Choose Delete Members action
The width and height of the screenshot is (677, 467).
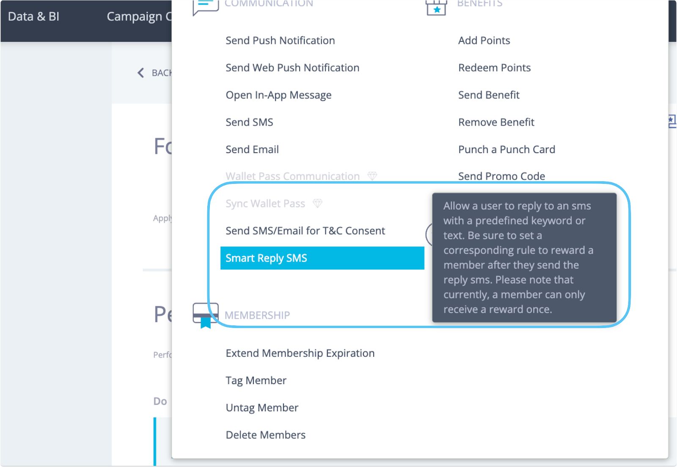tap(265, 435)
